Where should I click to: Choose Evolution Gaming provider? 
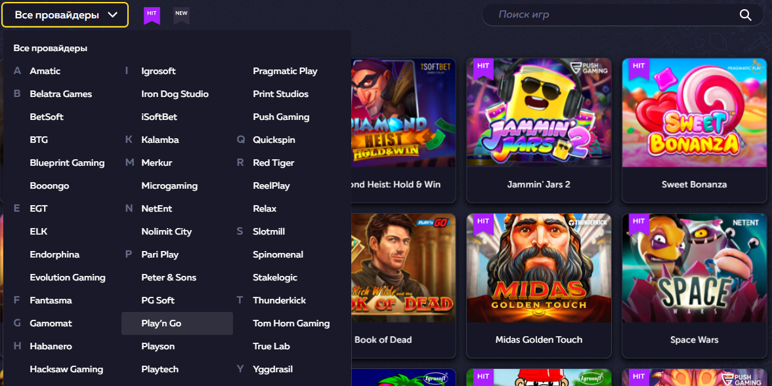pyautogui.click(x=68, y=277)
